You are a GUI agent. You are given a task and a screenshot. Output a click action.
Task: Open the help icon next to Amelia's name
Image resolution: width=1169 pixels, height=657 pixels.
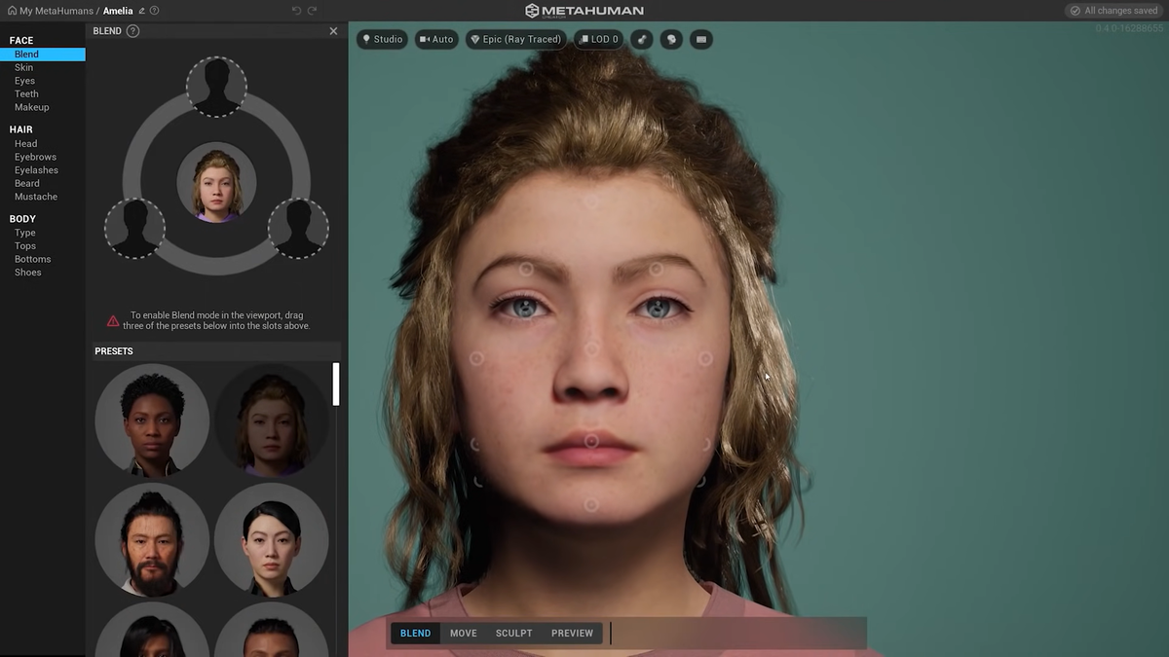point(155,11)
